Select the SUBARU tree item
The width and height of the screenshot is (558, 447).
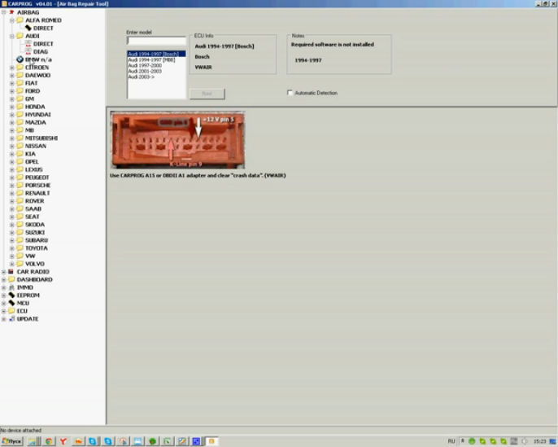37,240
